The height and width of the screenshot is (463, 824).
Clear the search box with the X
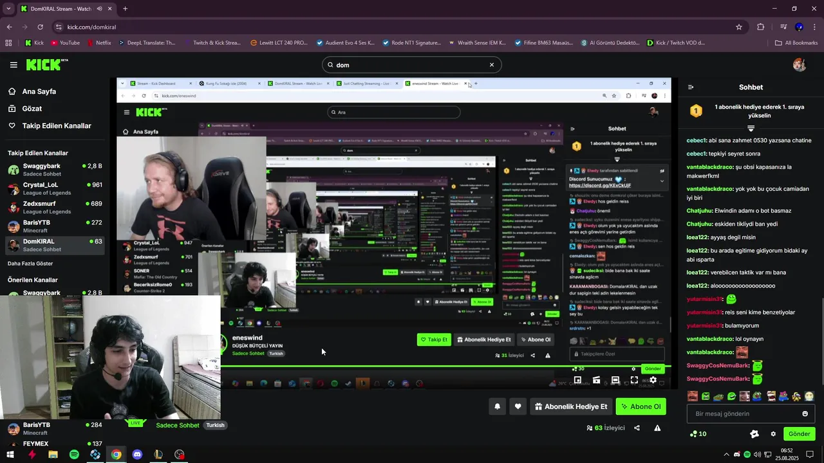pyautogui.click(x=492, y=64)
